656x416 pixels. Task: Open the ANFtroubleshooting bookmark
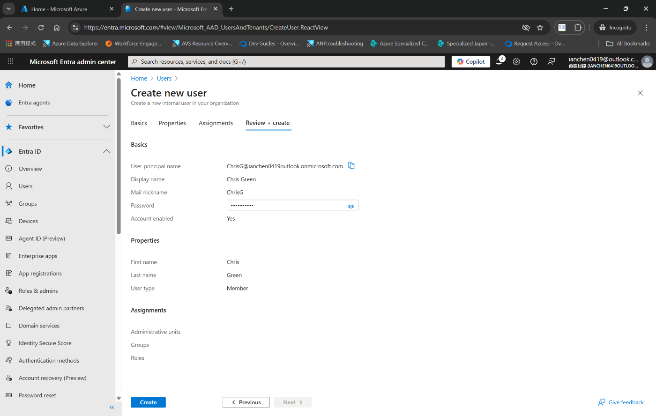point(335,44)
